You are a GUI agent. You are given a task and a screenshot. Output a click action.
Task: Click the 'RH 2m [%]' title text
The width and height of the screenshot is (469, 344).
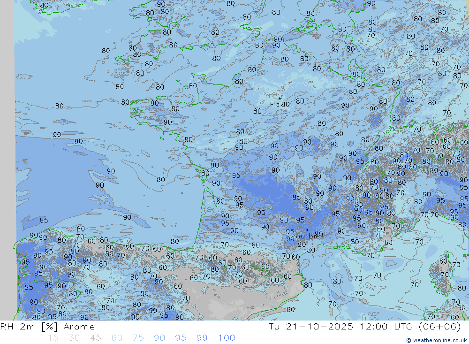(29, 327)
